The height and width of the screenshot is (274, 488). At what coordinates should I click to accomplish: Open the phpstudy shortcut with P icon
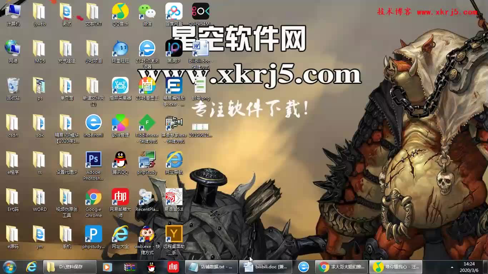click(93, 237)
